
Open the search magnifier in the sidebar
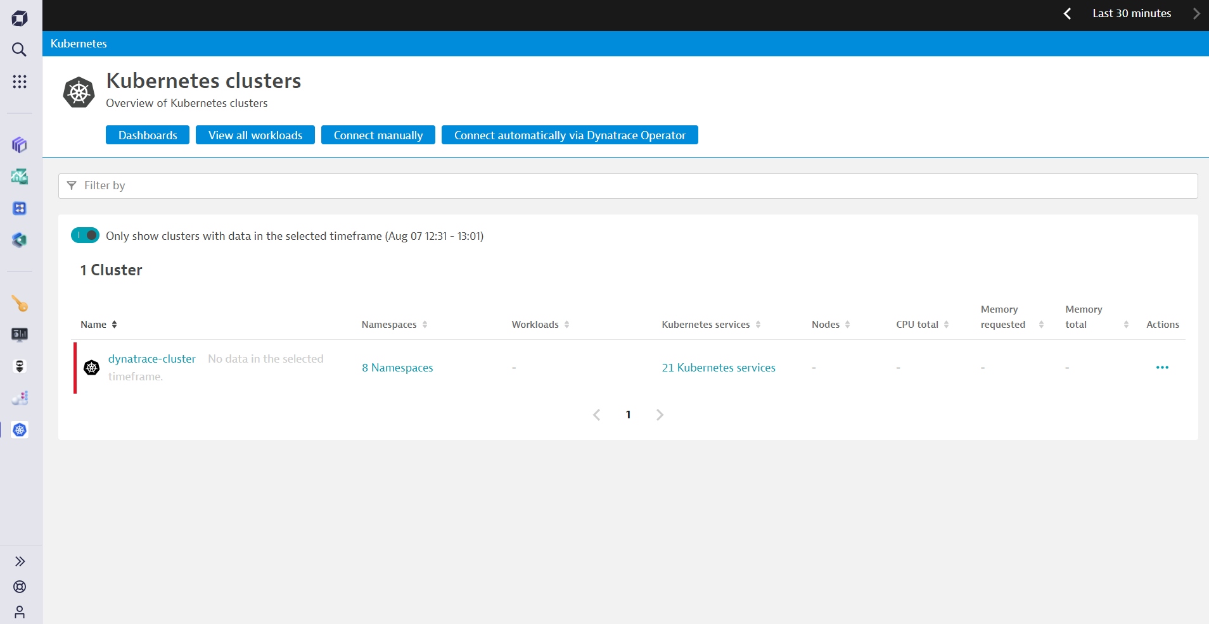click(x=20, y=49)
